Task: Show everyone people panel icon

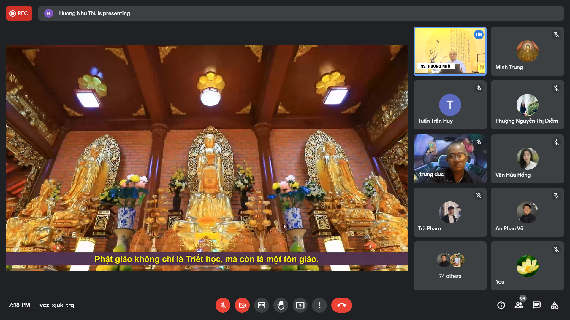Action: coord(519,305)
